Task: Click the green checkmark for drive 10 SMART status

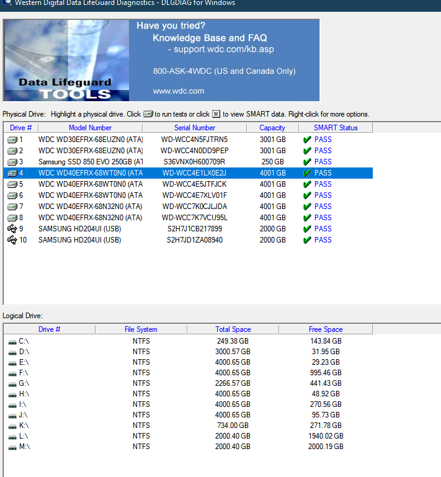Action: click(x=307, y=240)
